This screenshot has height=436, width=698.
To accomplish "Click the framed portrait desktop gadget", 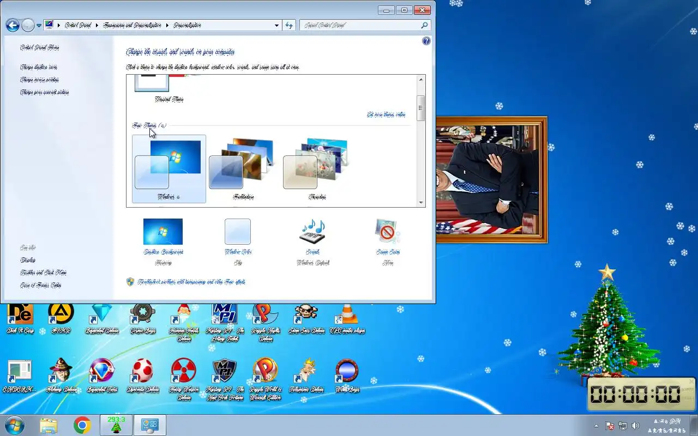I will 491,179.
